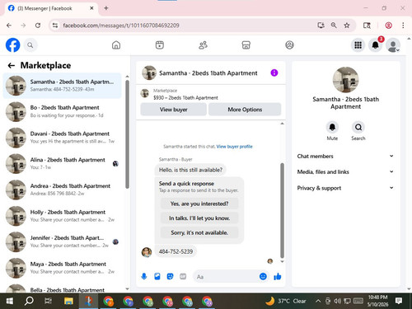The width and height of the screenshot is (412, 309).
Task: Send "Sorry, it's not available." reply
Action: point(199,233)
